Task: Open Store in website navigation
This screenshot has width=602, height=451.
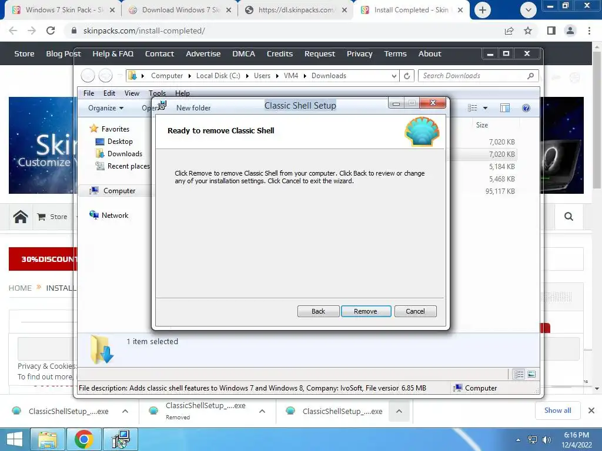Action: [24, 53]
